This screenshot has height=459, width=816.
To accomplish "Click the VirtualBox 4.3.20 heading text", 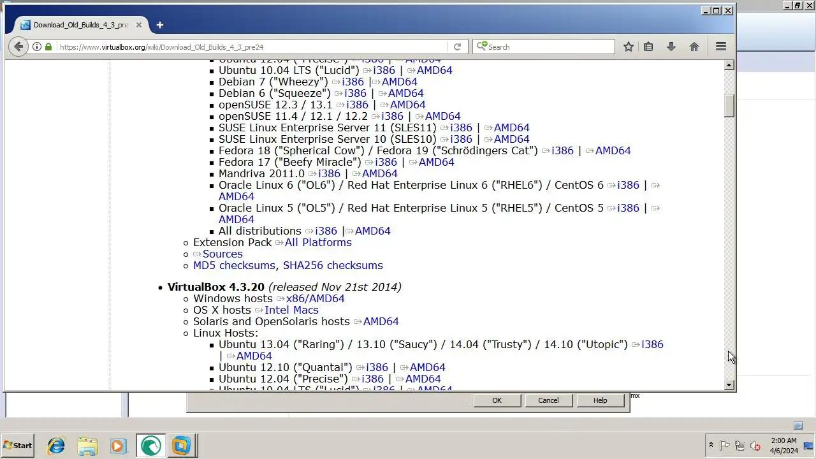I will (x=215, y=287).
